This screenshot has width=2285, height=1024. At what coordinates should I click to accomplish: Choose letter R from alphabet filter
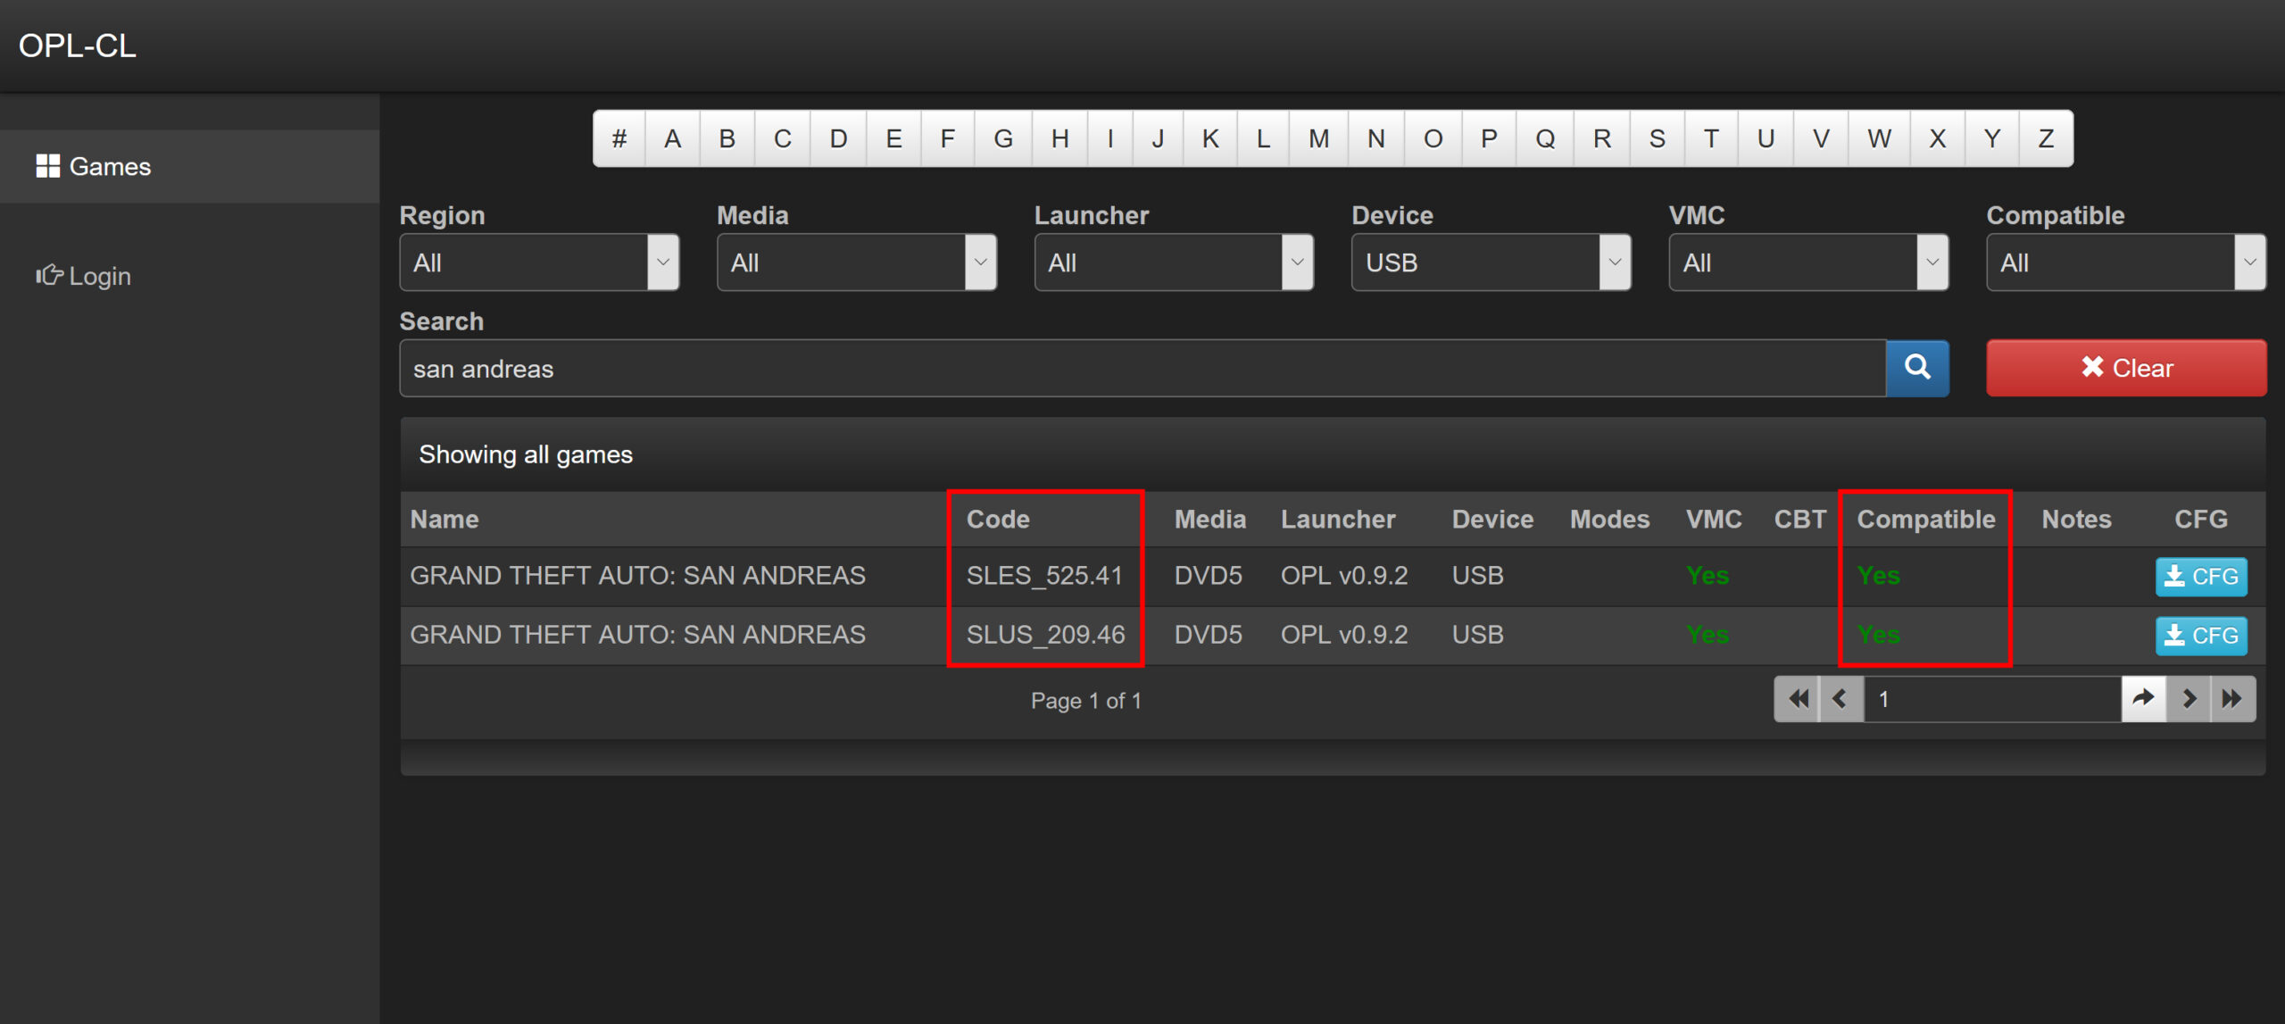1602,138
